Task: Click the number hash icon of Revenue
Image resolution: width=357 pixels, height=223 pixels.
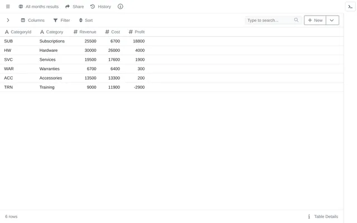Action: [76, 32]
